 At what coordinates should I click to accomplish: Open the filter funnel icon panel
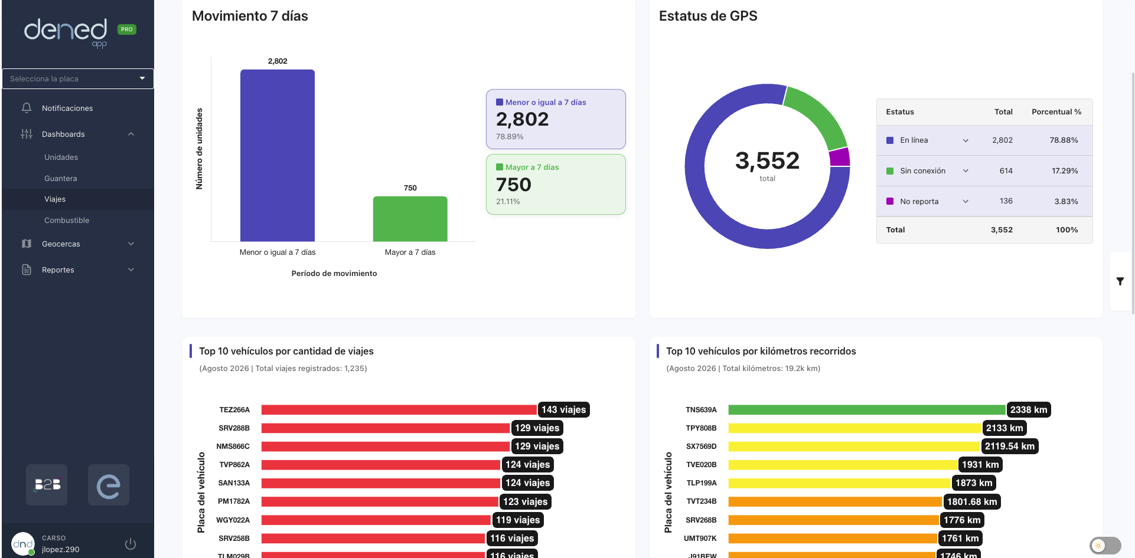(1120, 281)
